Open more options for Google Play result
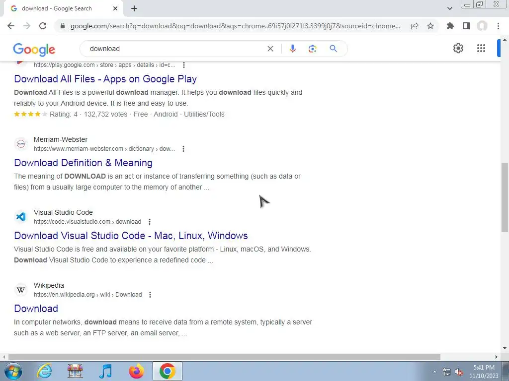509x381 pixels. click(x=184, y=65)
